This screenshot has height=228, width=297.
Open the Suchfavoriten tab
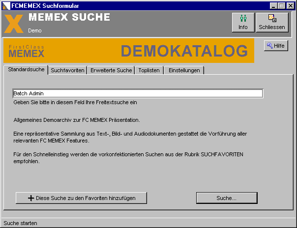pyautogui.click(x=67, y=70)
